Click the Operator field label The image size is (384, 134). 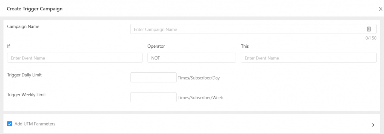click(x=156, y=46)
